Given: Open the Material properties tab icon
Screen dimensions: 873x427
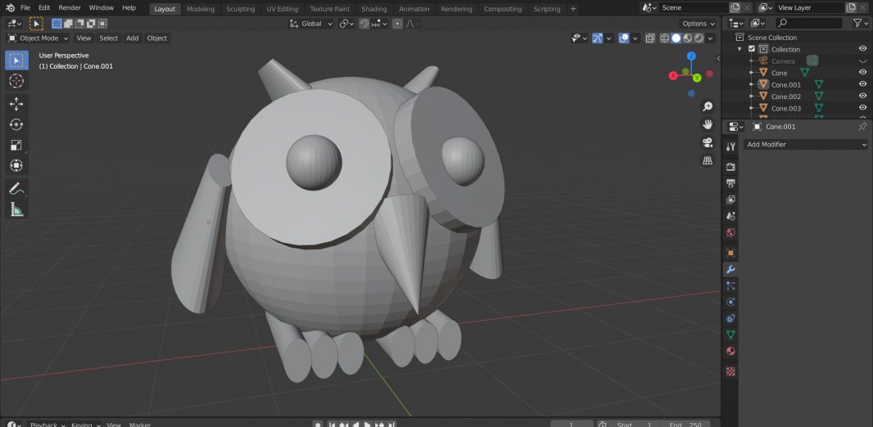Looking at the screenshot, I should pyautogui.click(x=731, y=351).
